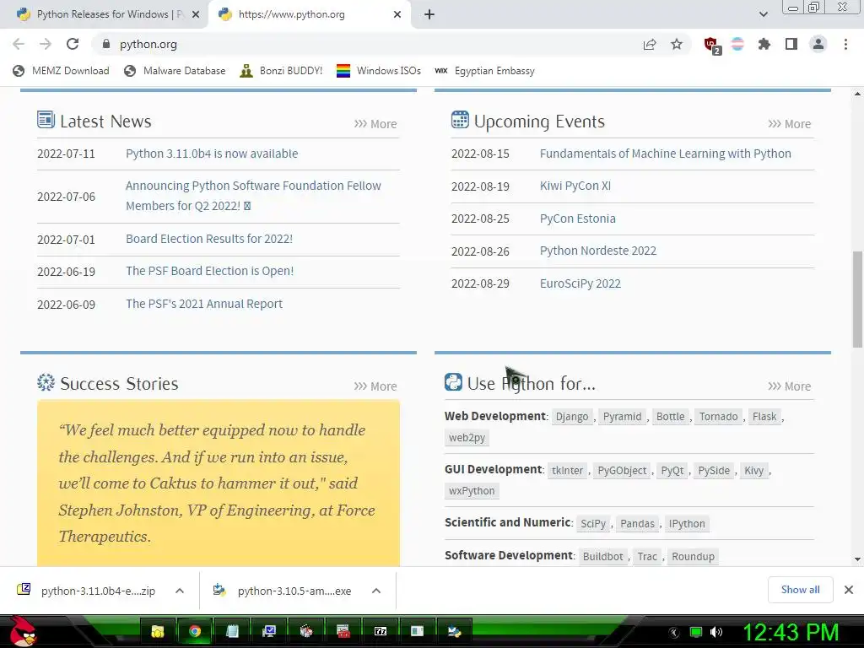Screen dimensions: 864x648
Task: Open Board Election Results for 2022! link
Action: [x=209, y=239]
